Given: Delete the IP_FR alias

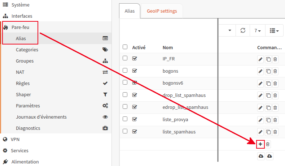Looking at the screenshot, I should [275, 59].
